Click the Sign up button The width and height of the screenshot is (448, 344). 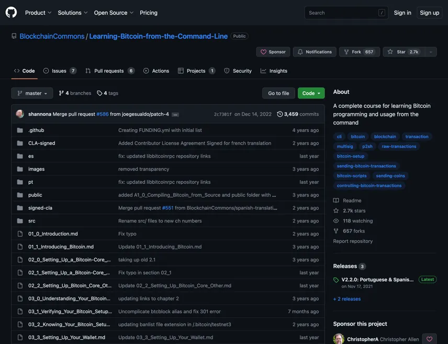tap(430, 13)
